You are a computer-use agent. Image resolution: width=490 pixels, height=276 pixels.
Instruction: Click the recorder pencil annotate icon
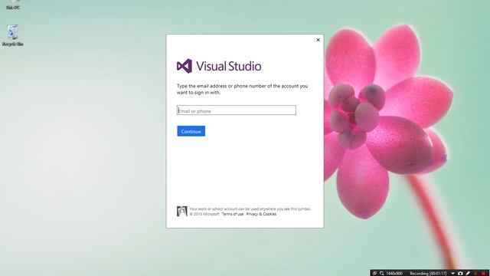click(x=468, y=274)
